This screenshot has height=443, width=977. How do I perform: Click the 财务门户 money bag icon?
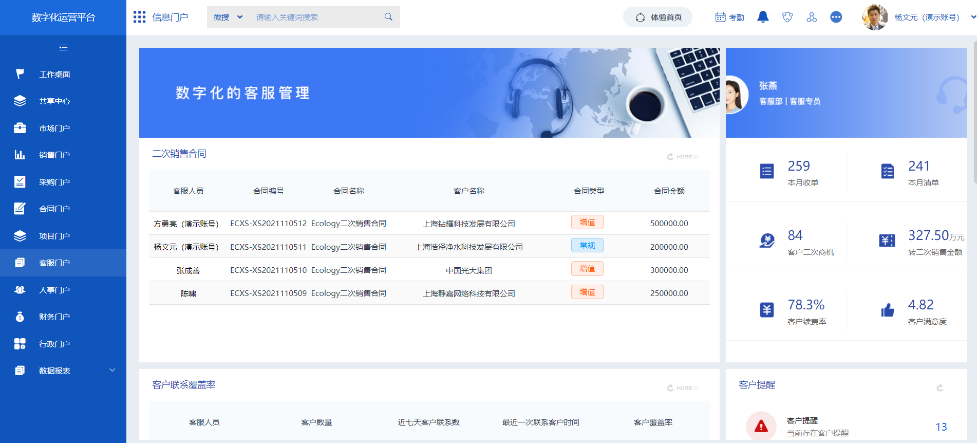click(20, 317)
